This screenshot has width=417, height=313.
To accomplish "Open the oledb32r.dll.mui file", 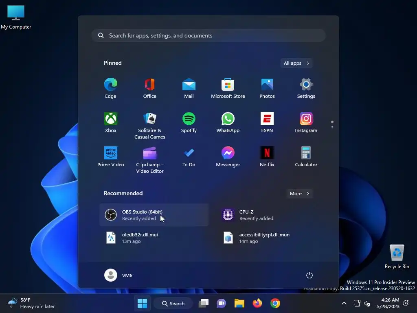I will point(154,238).
